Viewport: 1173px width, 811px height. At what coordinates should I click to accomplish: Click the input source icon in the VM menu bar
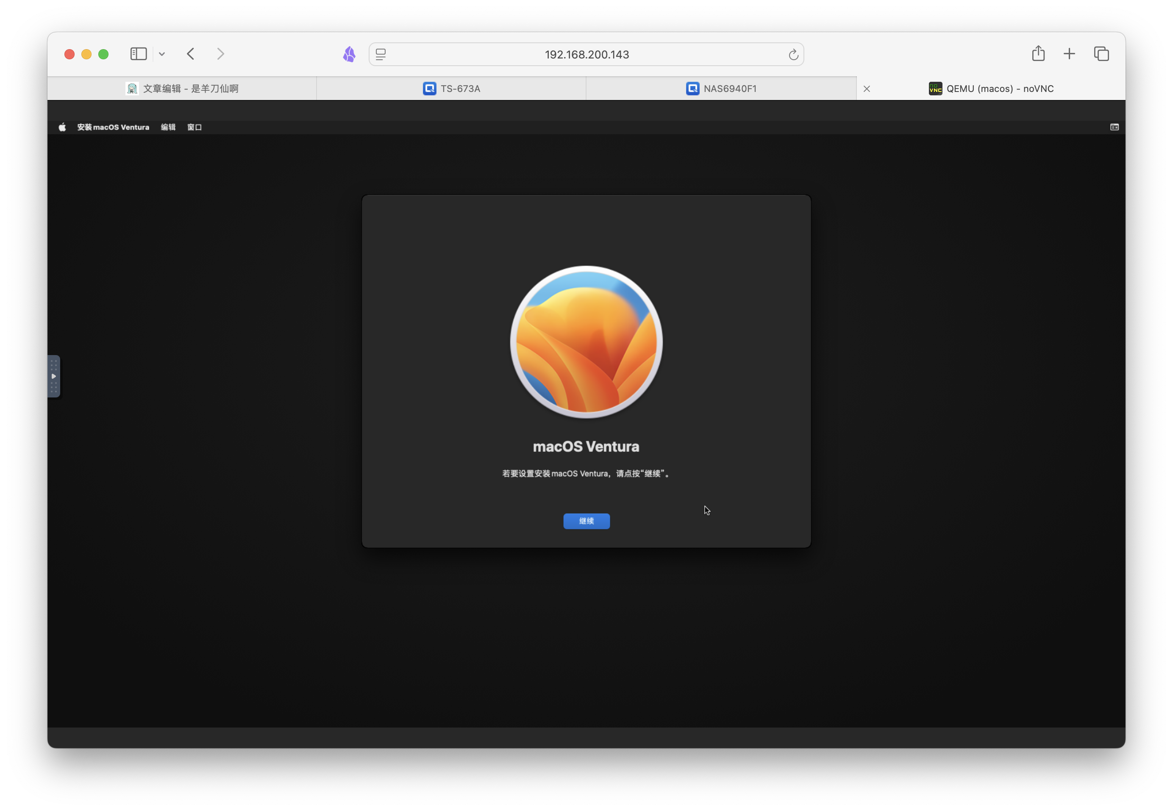click(x=1114, y=127)
